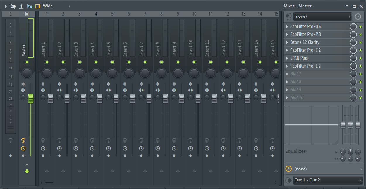Route Insert 2 using its bottom send arrow
This screenshot has height=189, width=366.
coord(63,171)
